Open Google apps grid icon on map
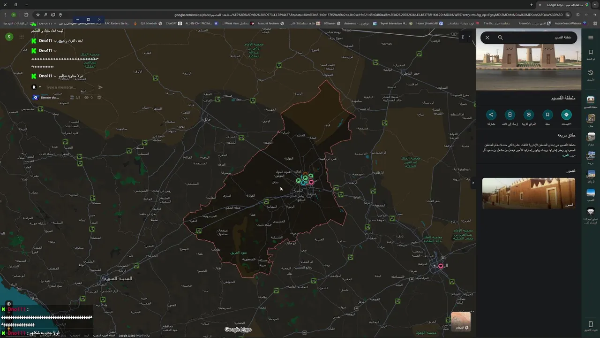Image resolution: width=600 pixels, height=338 pixels. 22,37
